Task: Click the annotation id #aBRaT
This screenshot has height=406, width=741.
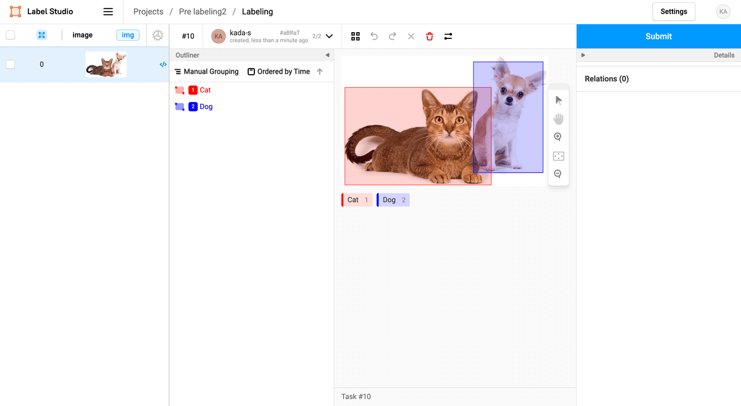Action: point(290,32)
